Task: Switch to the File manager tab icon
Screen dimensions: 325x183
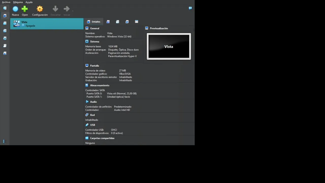Action: (x=137, y=22)
